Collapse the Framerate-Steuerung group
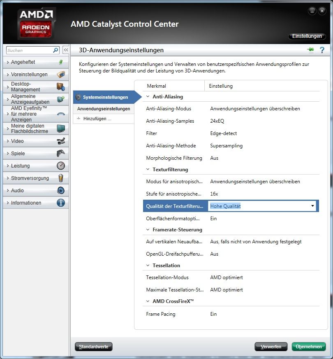 148,230
